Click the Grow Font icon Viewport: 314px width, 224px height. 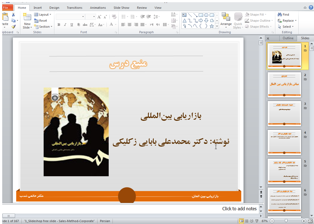(99, 17)
